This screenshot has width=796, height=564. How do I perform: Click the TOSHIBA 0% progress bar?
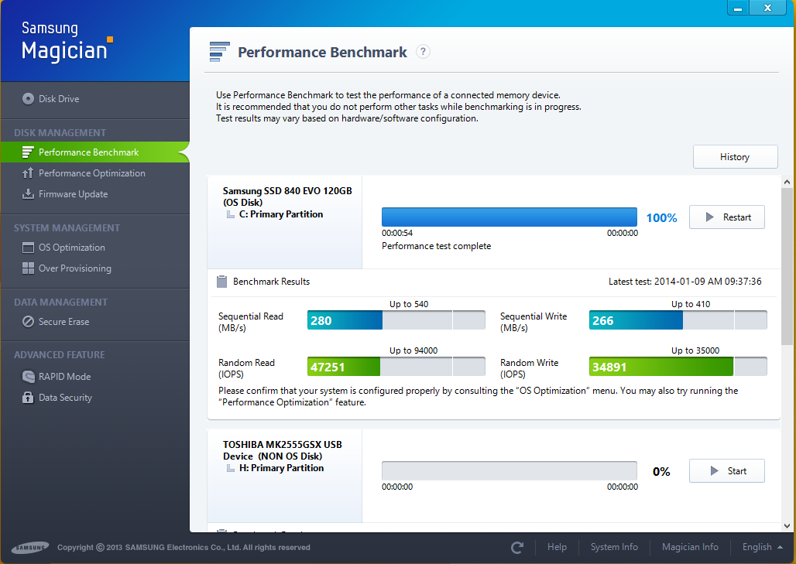[510, 470]
